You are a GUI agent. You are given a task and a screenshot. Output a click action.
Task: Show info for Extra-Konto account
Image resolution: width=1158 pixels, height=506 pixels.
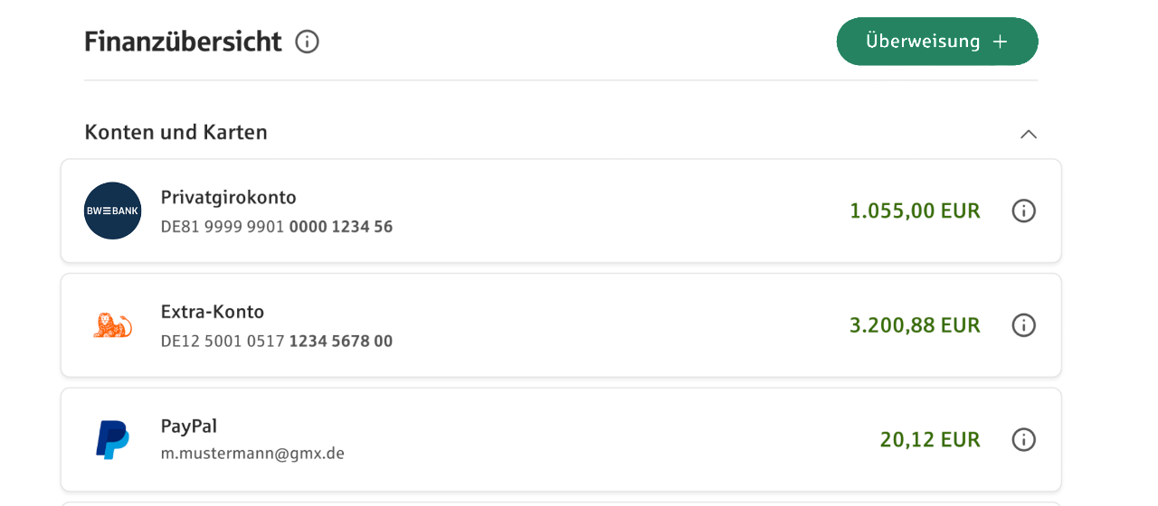coord(1023,325)
